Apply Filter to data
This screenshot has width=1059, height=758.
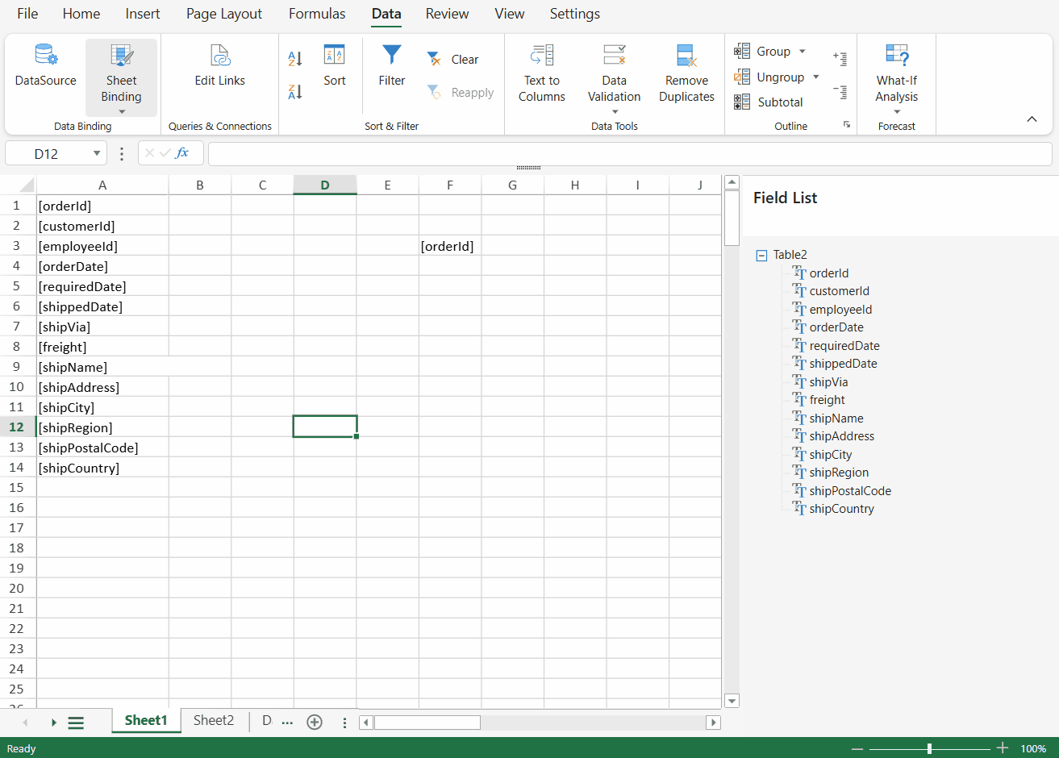point(392,66)
